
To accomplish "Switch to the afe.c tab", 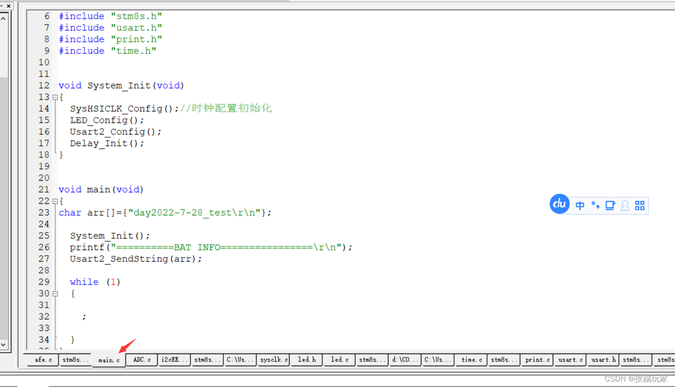I will pos(43,360).
